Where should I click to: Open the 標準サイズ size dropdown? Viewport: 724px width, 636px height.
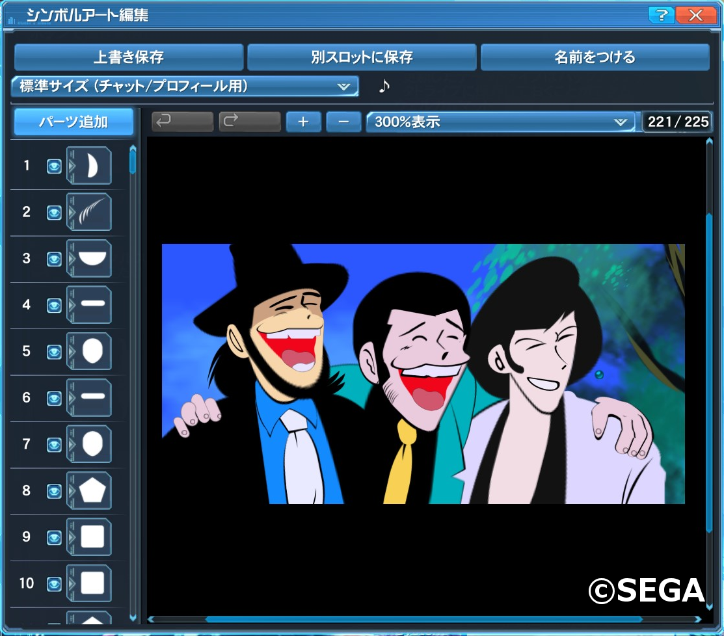185,86
